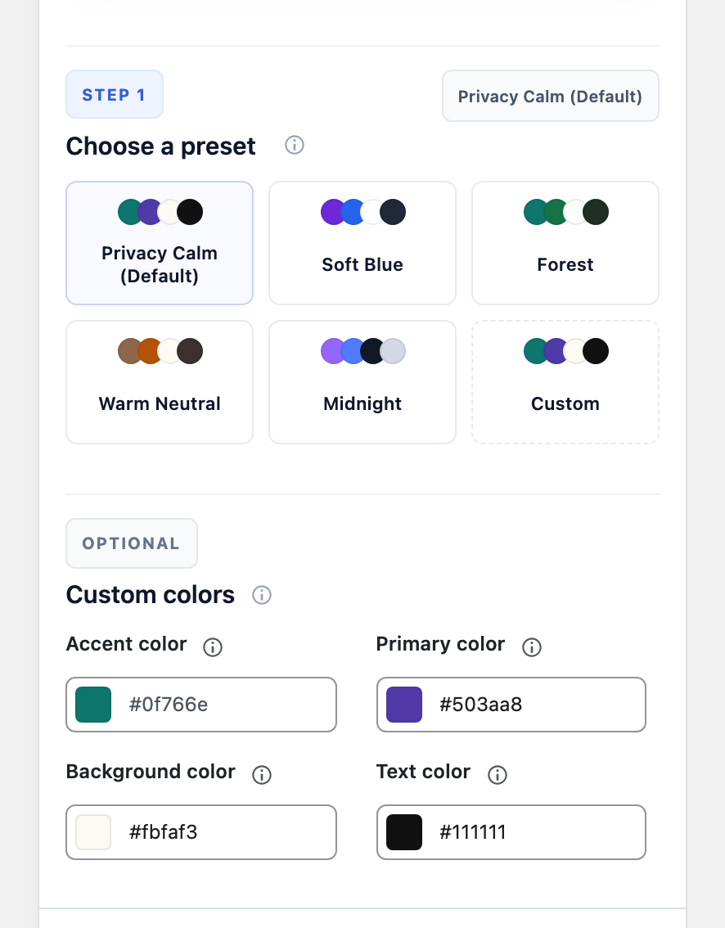Show Primary color info tooltip icon
The width and height of the screenshot is (725, 928).
531,646
